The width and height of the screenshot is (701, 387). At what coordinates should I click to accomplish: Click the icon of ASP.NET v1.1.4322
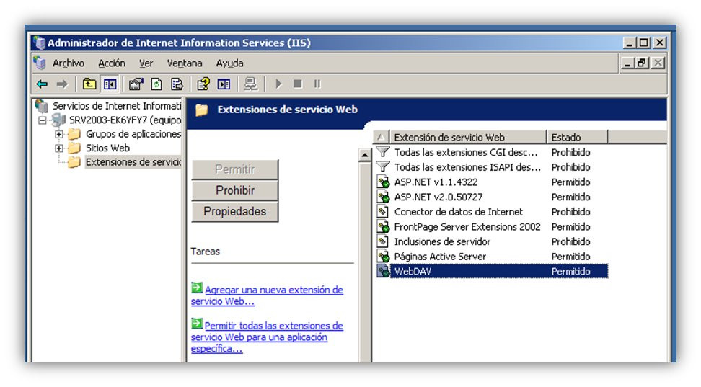383,182
